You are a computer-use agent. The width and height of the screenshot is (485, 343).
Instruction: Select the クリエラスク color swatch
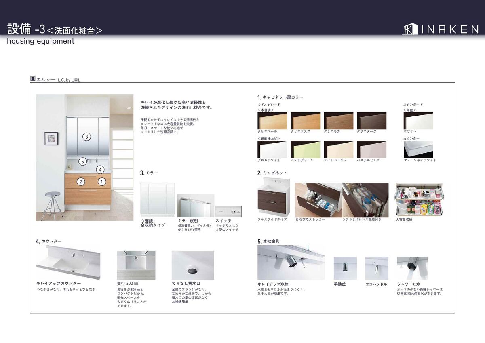(305, 121)
